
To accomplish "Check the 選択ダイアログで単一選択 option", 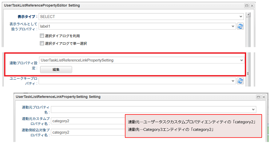I will (42, 43).
